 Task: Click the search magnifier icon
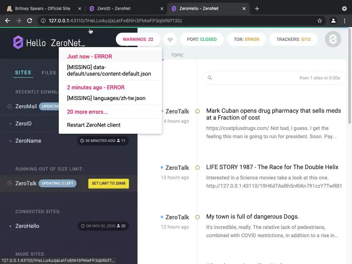coord(210,78)
